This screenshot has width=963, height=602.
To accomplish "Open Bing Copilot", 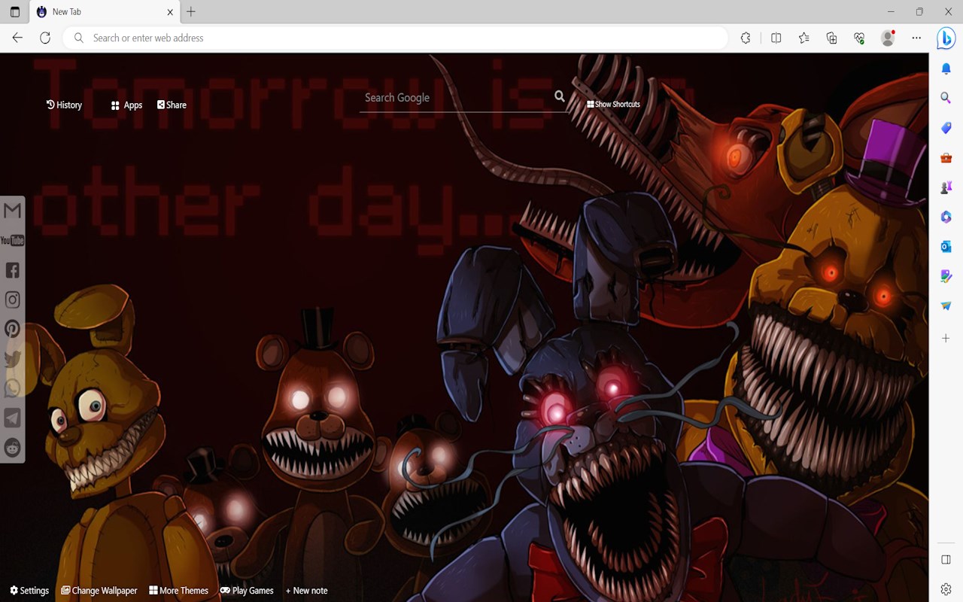I will tap(946, 38).
